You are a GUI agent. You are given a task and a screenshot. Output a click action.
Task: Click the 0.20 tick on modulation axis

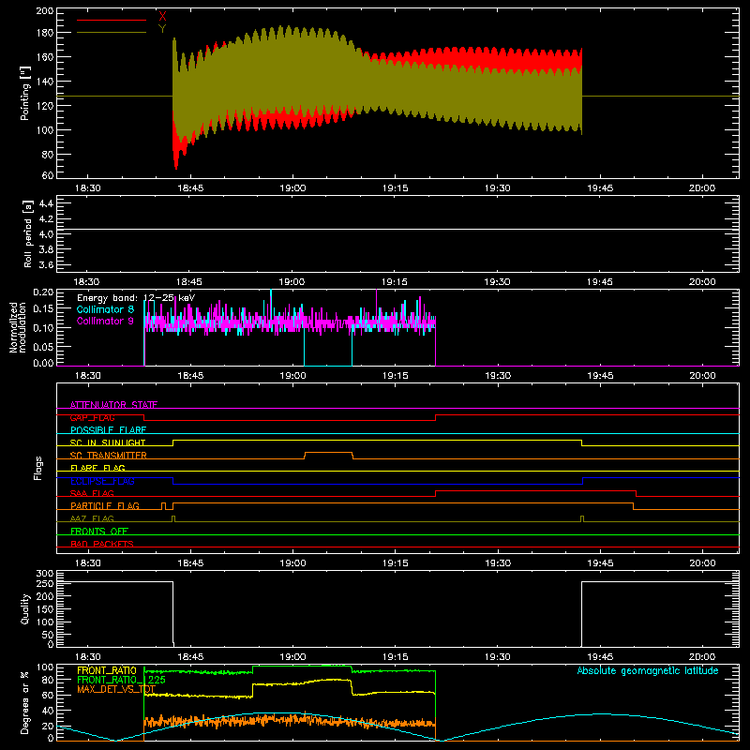(x=43, y=292)
